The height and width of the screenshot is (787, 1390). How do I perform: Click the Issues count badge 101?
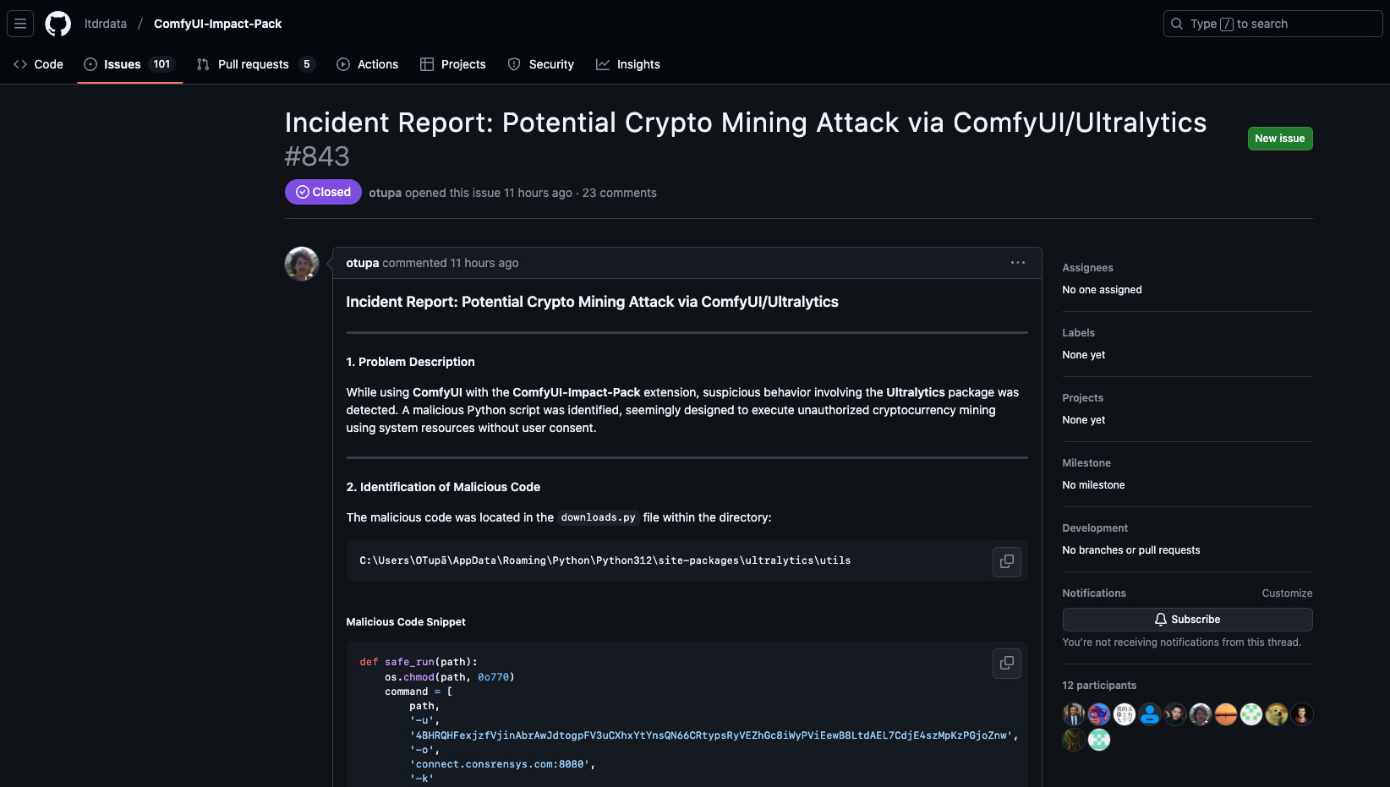click(161, 64)
